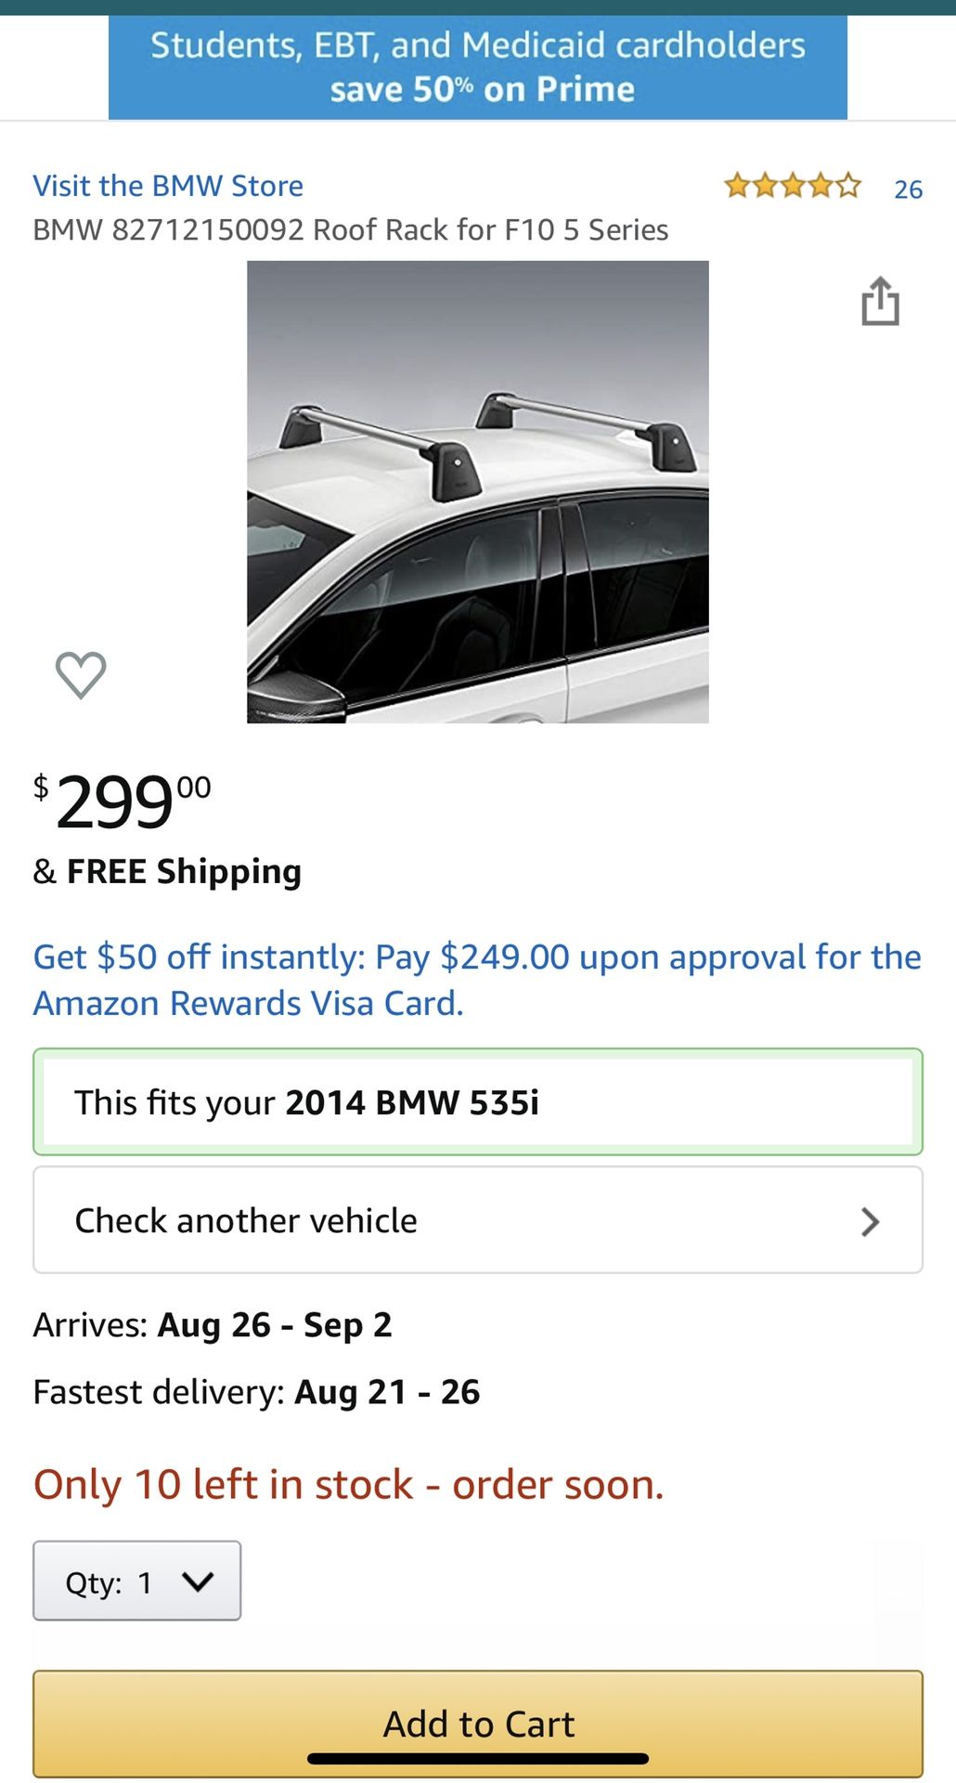Tap the Fastest delivery Aug 21 - 26 line
Viewport: 956px width, 1783px height.
[256, 1392]
